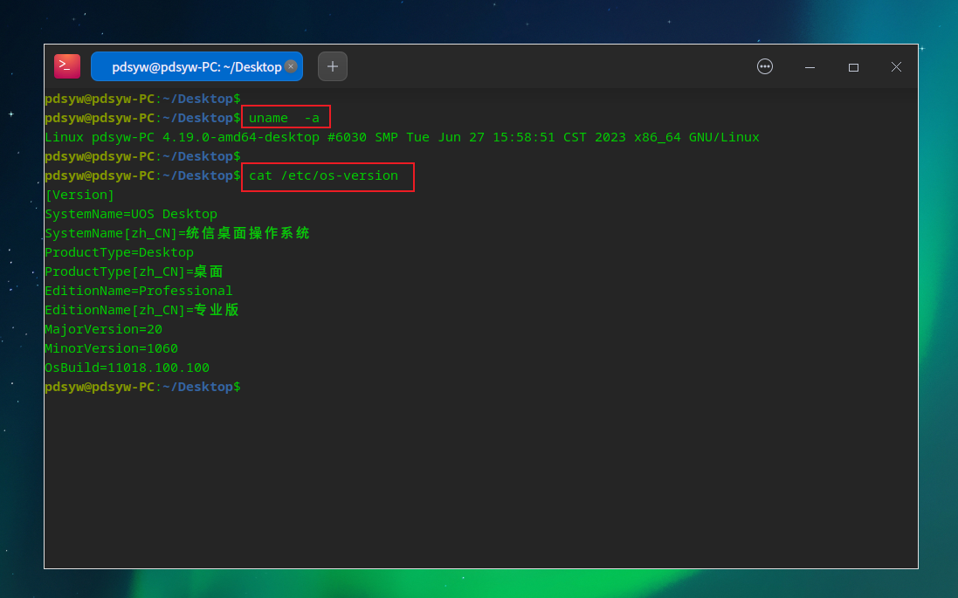Click the 'cat /etc/os-version' command
The width and height of the screenshot is (958, 598).
[x=323, y=176]
